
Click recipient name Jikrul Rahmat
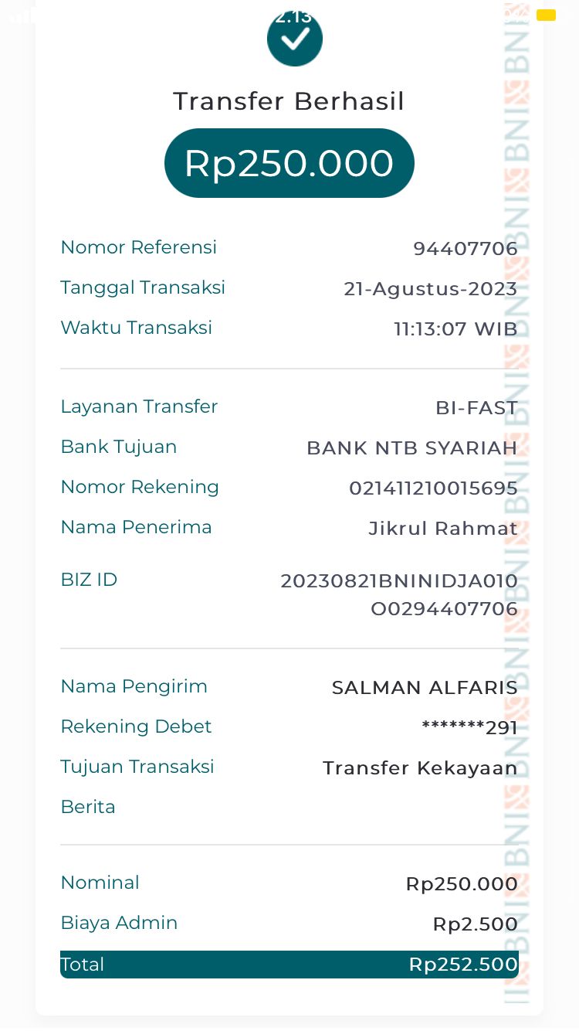click(x=443, y=528)
